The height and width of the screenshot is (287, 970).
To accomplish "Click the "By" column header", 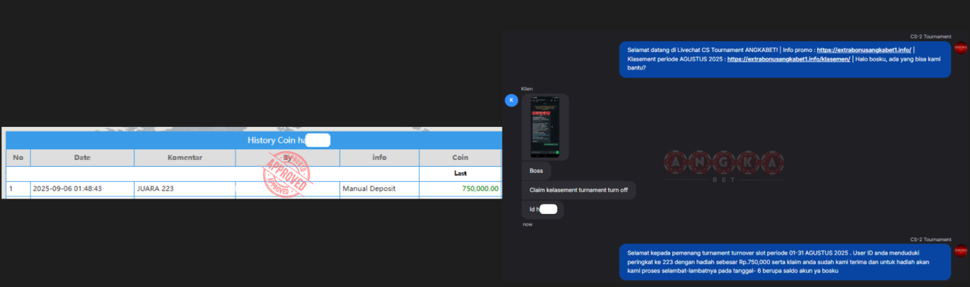I will pyautogui.click(x=288, y=157).
